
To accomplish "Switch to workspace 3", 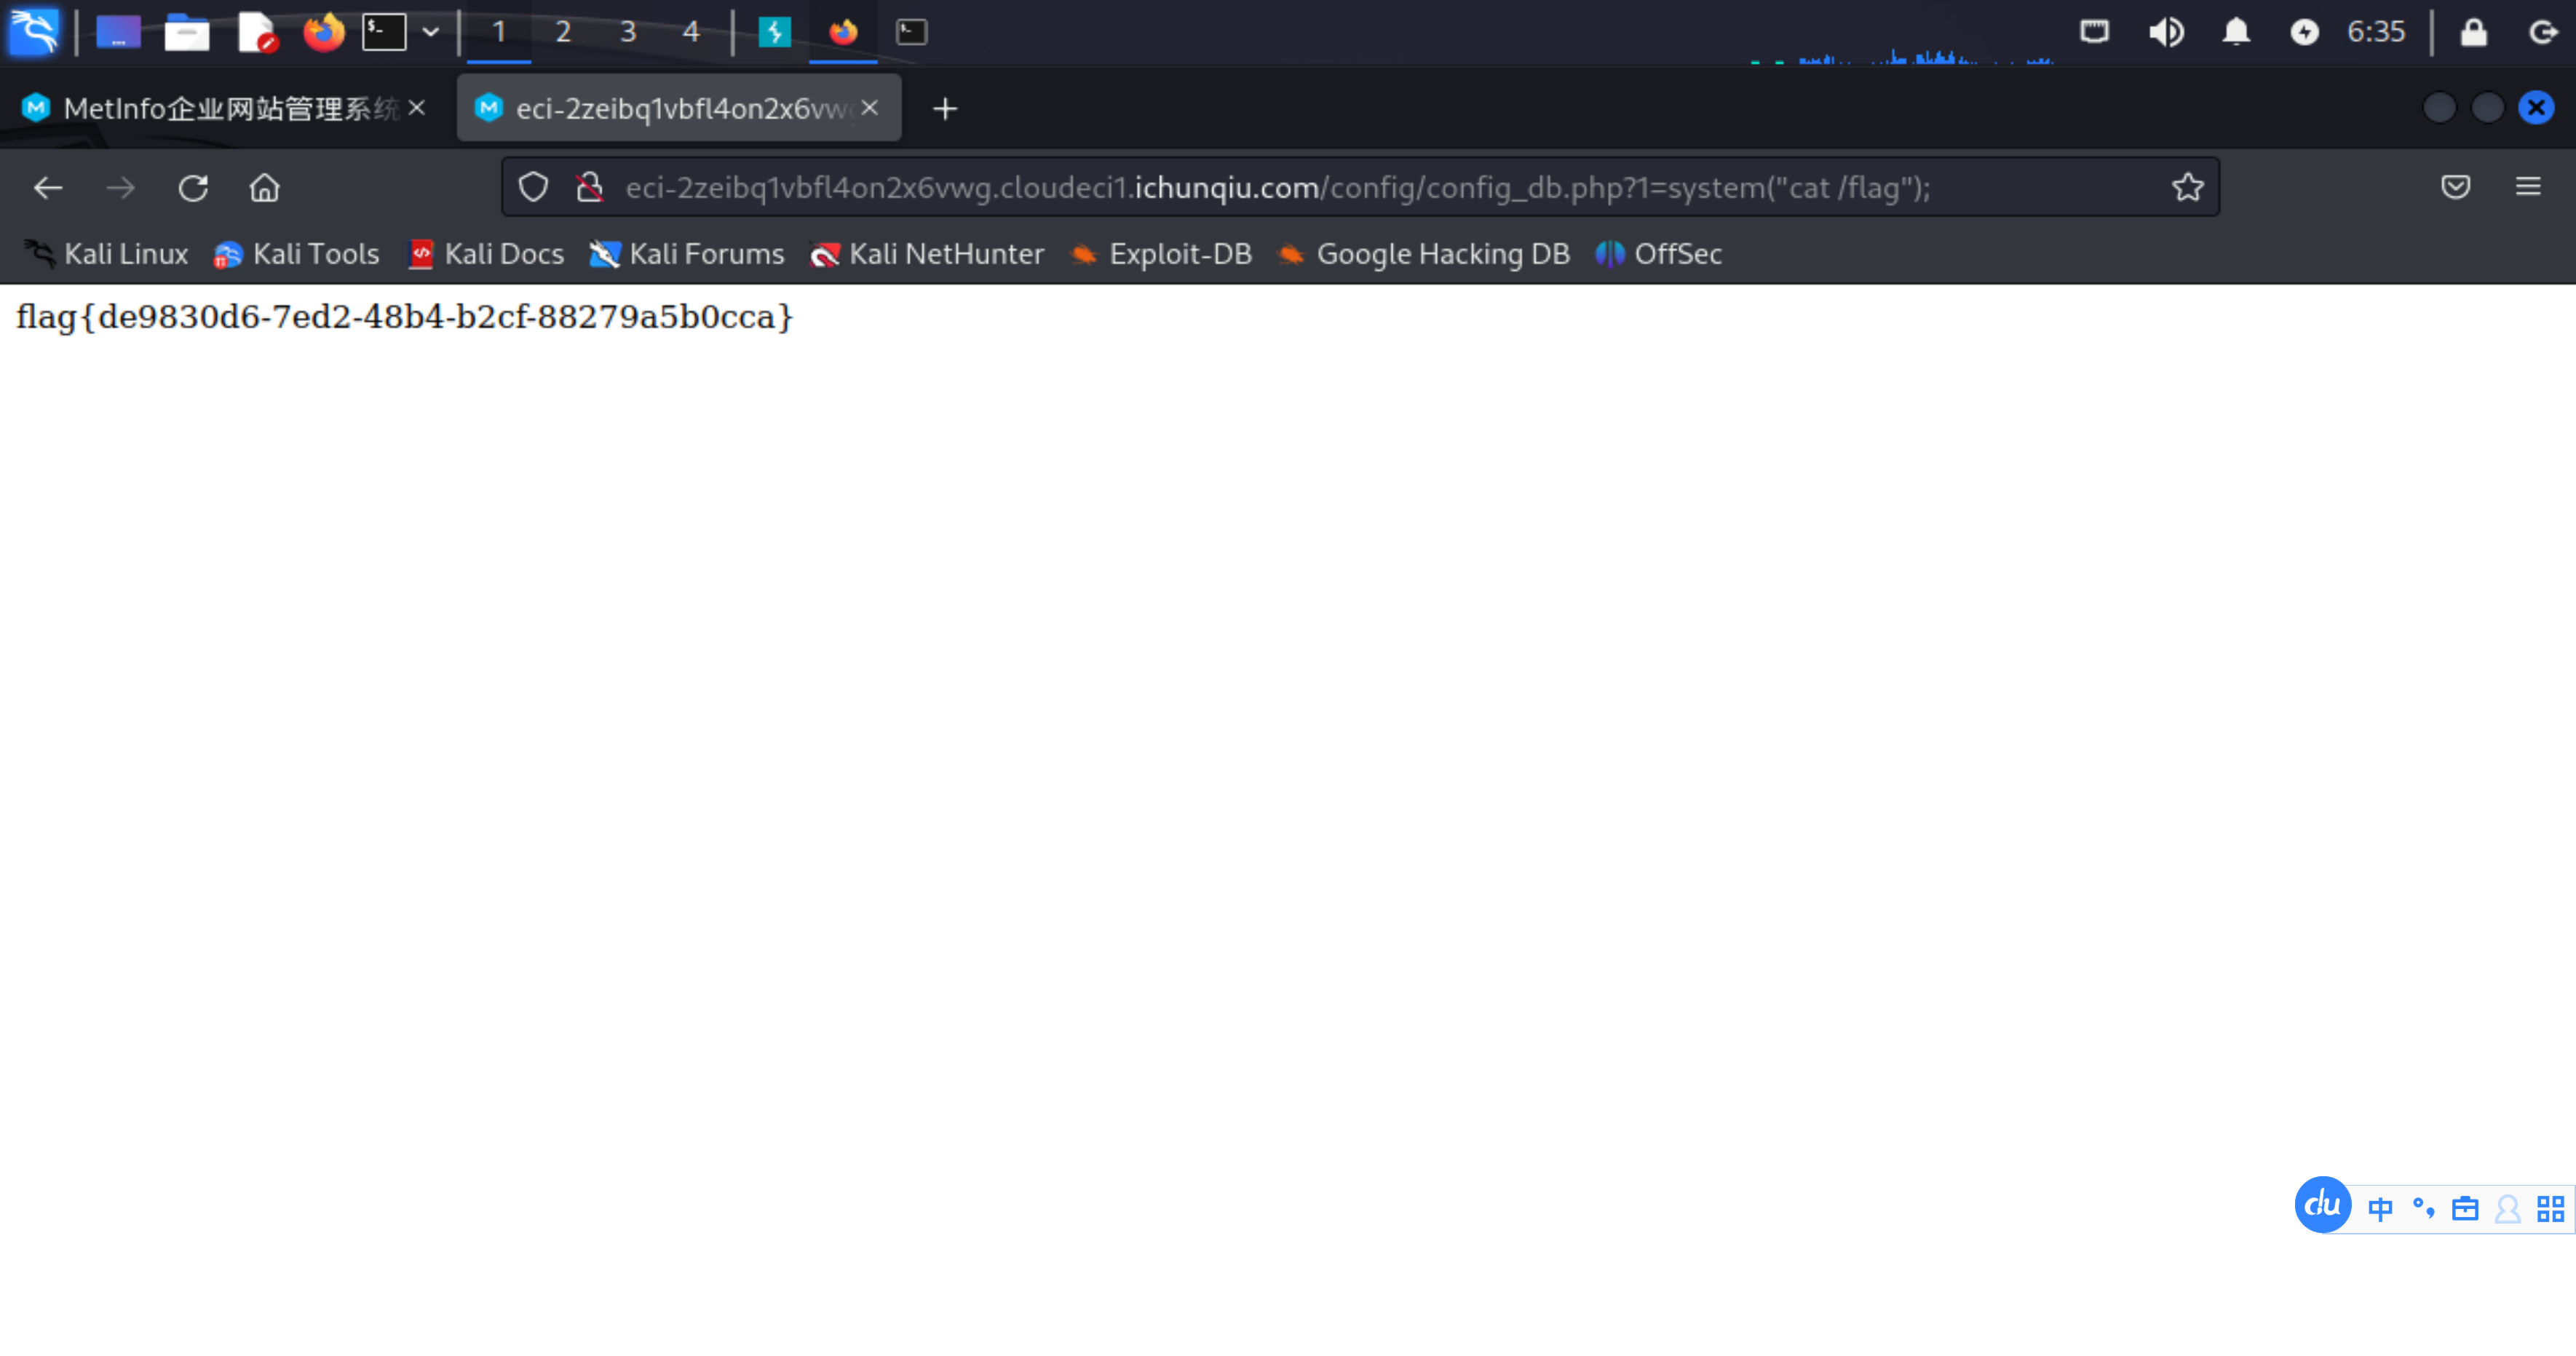I will (x=628, y=32).
